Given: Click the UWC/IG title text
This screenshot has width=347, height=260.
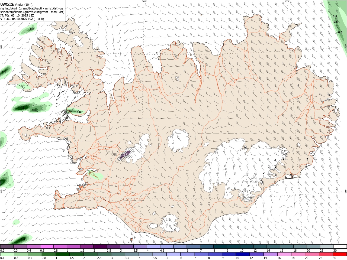Looking at the screenshot, I should coord(7,4).
